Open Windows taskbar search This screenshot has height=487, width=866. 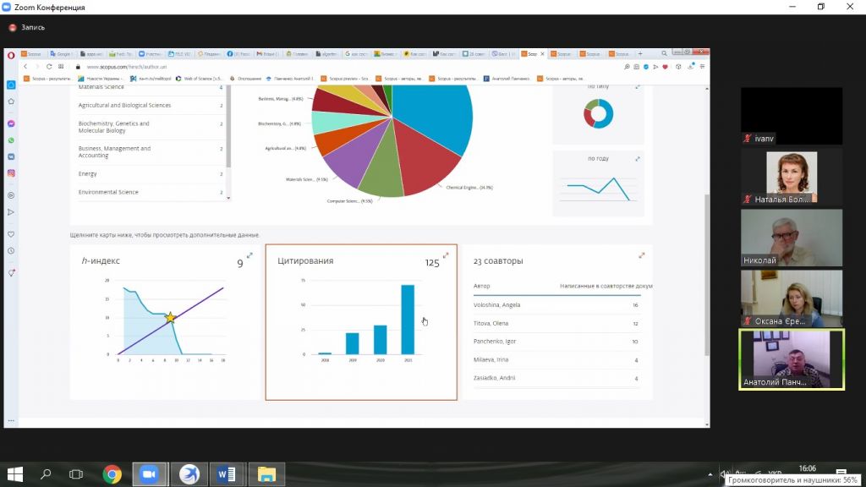click(46, 474)
